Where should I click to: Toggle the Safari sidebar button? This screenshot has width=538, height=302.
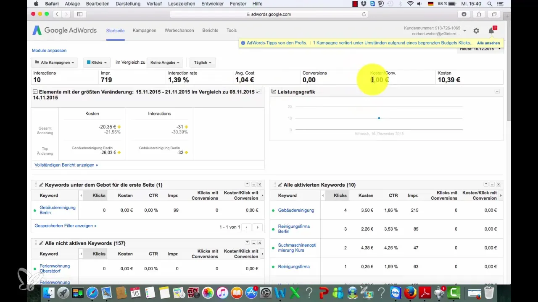pyautogui.click(x=80, y=14)
